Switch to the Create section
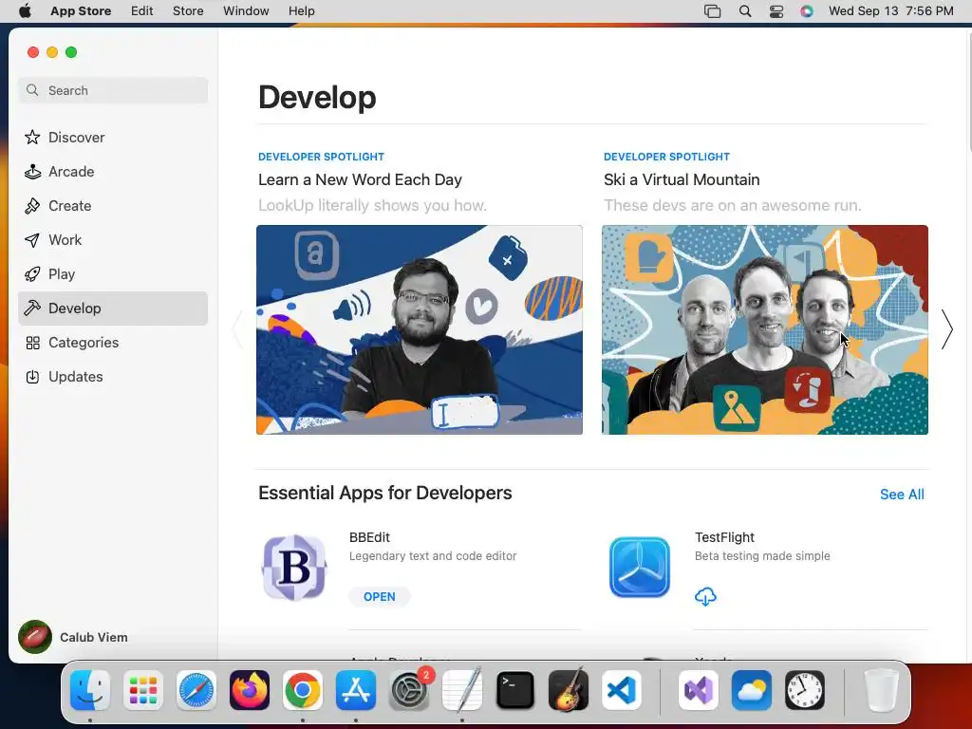Image resolution: width=972 pixels, height=729 pixels. pyautogui.click(x=113, y=206)
